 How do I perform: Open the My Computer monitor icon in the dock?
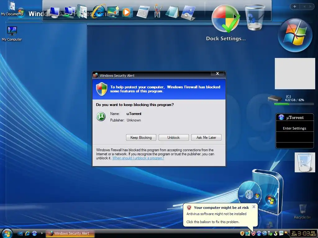[54, 12]
